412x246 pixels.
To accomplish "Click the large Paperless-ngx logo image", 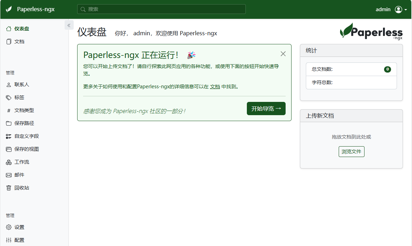I will coord(371,31).
